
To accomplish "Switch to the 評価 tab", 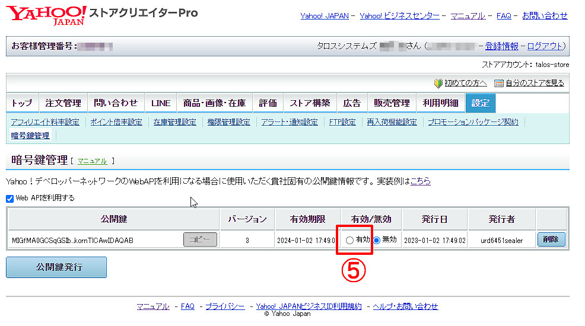I will click(268, 103).
